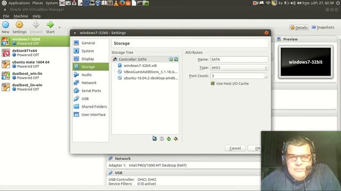Viewport: 341px width, 191px height.
Task: Click the Port Count stepper arrows
Action: (x=266, y=76)
